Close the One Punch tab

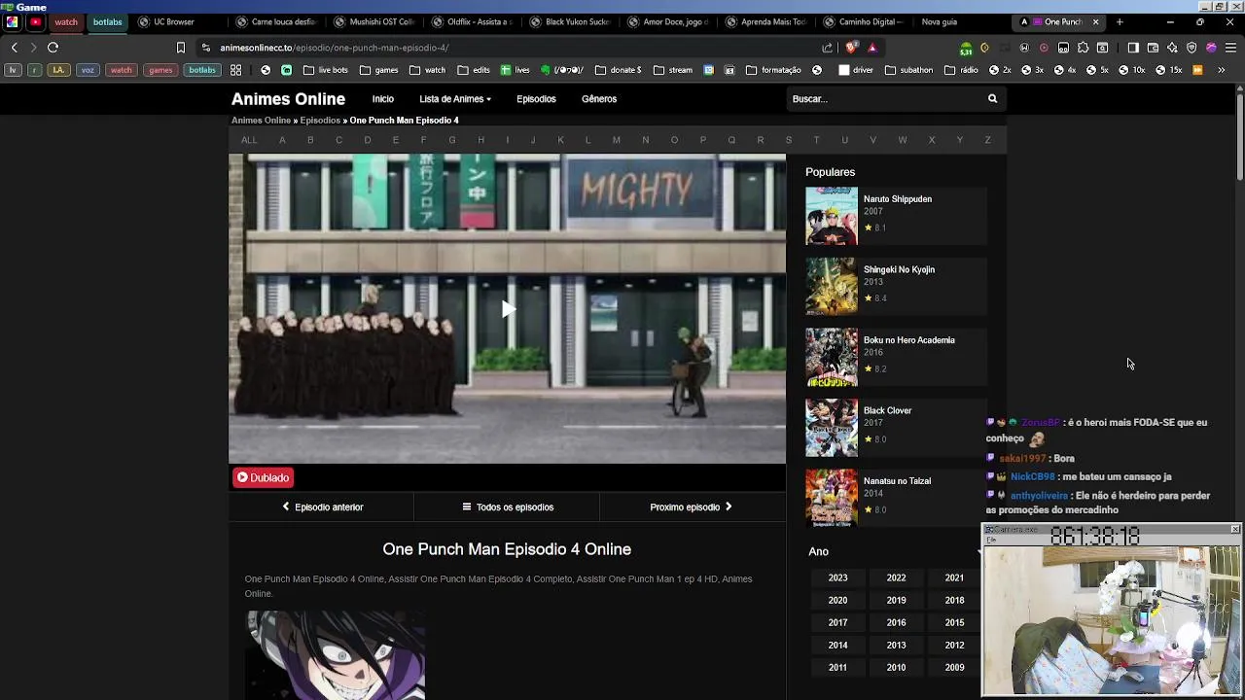pos(1095,21)
